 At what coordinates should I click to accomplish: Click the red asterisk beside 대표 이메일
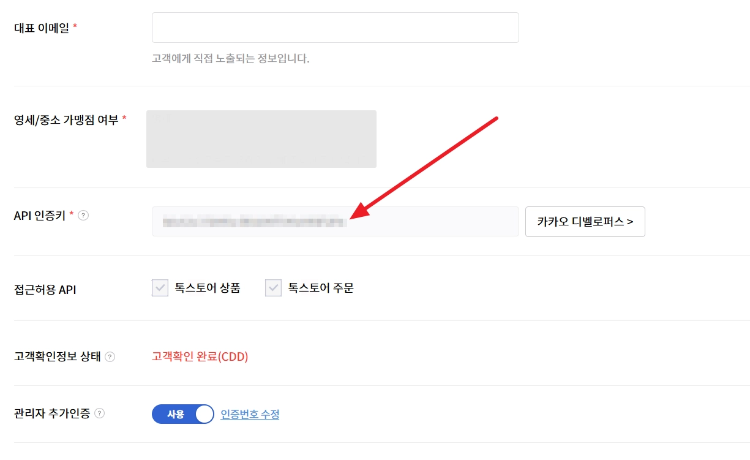[x=75, y=26]
